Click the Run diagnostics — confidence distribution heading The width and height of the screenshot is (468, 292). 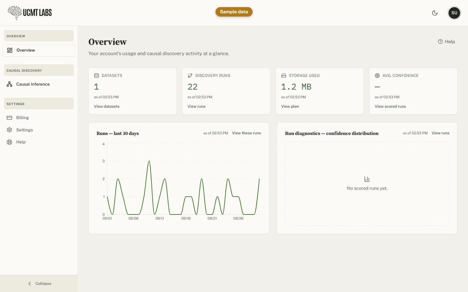click(x=331, y=133)
